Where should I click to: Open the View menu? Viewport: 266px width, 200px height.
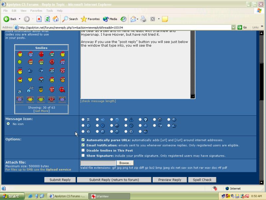[x=24, y=11]
